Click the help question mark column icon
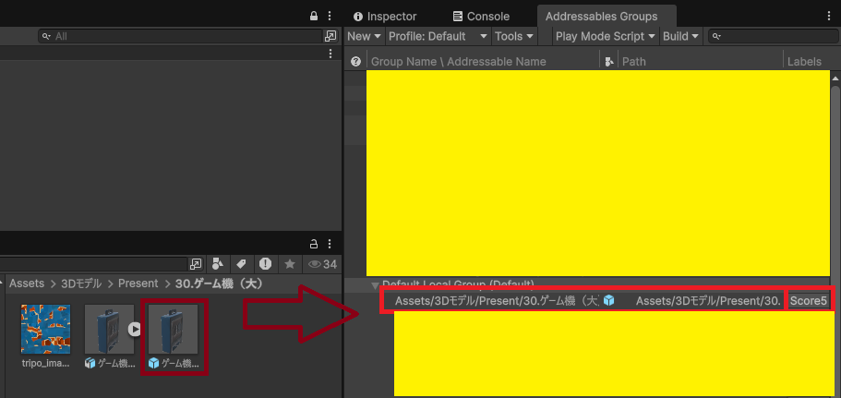Viewport: 841px width, 398px height. pos(355,61)
